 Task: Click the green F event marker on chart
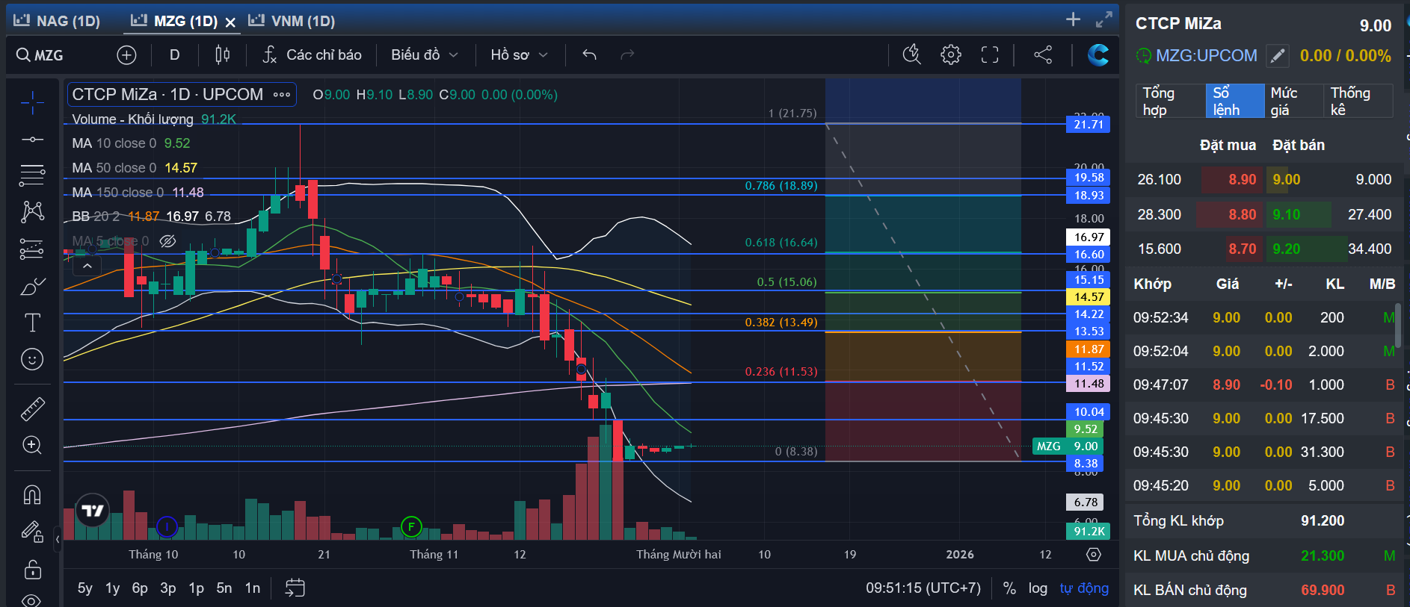coord(411,526)
